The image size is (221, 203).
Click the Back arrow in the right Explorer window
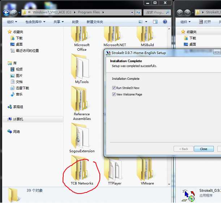pos(180,13)
